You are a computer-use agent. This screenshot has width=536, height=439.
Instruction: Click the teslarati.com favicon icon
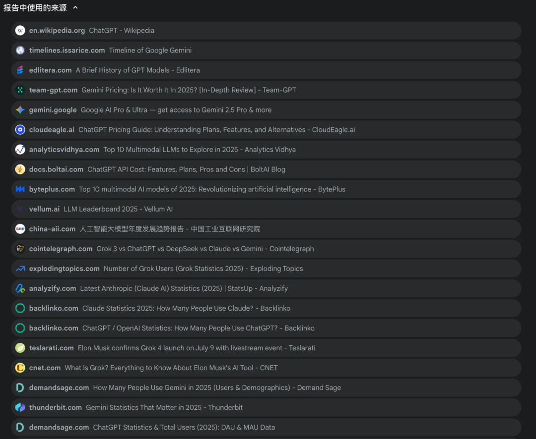pyautogui.click(x=20, y=348)
